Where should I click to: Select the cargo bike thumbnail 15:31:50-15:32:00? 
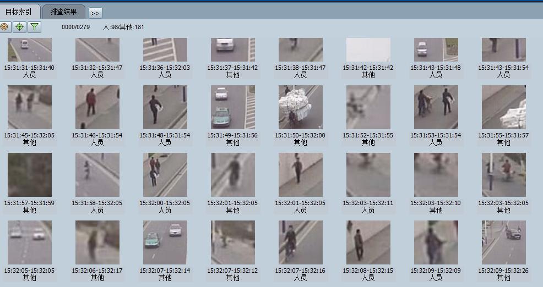tap(300, 107)
